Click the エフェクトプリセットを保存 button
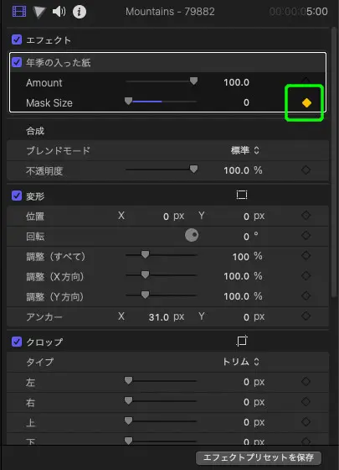Screen dimensions: 339x470 tap(259, 457)
